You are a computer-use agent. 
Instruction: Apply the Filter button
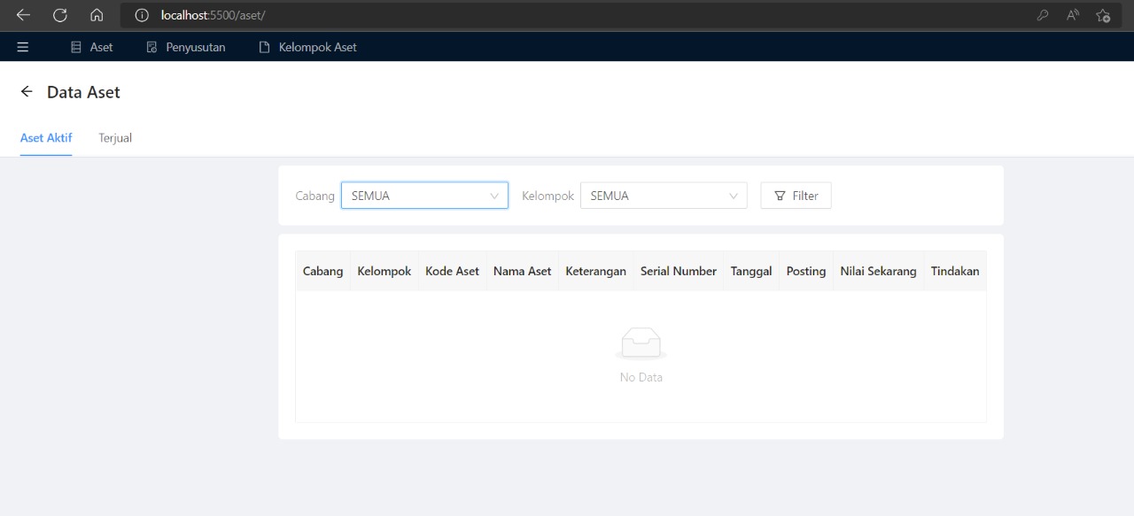tap(796, 196)
